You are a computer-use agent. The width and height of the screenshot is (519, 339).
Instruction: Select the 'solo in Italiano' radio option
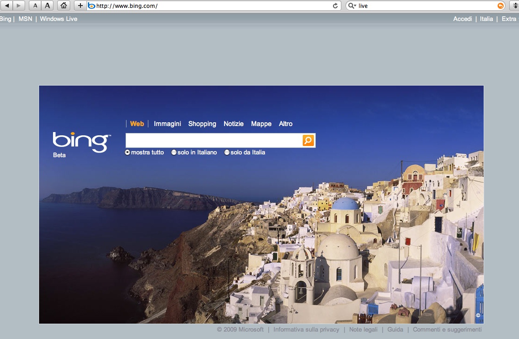click(x=174, y=152)
